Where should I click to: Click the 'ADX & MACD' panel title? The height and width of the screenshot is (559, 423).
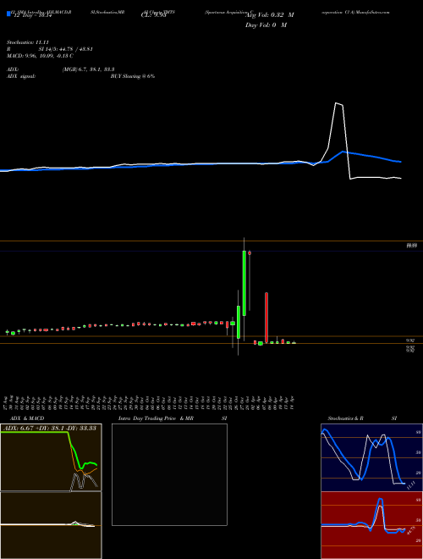(27, 418)
